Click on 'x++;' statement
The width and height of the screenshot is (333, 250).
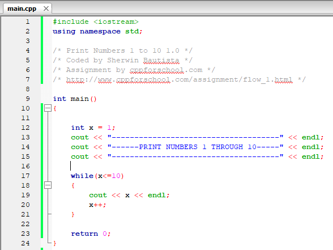click(97, 205)
